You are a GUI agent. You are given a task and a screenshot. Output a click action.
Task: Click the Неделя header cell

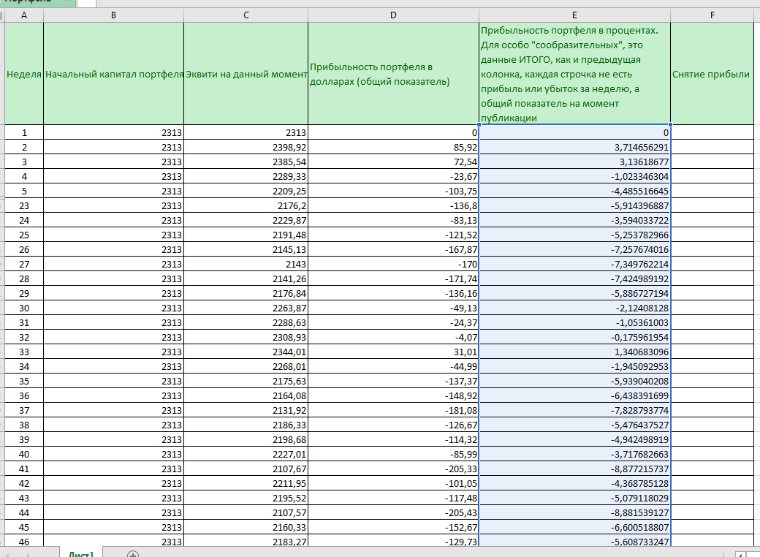24,74
